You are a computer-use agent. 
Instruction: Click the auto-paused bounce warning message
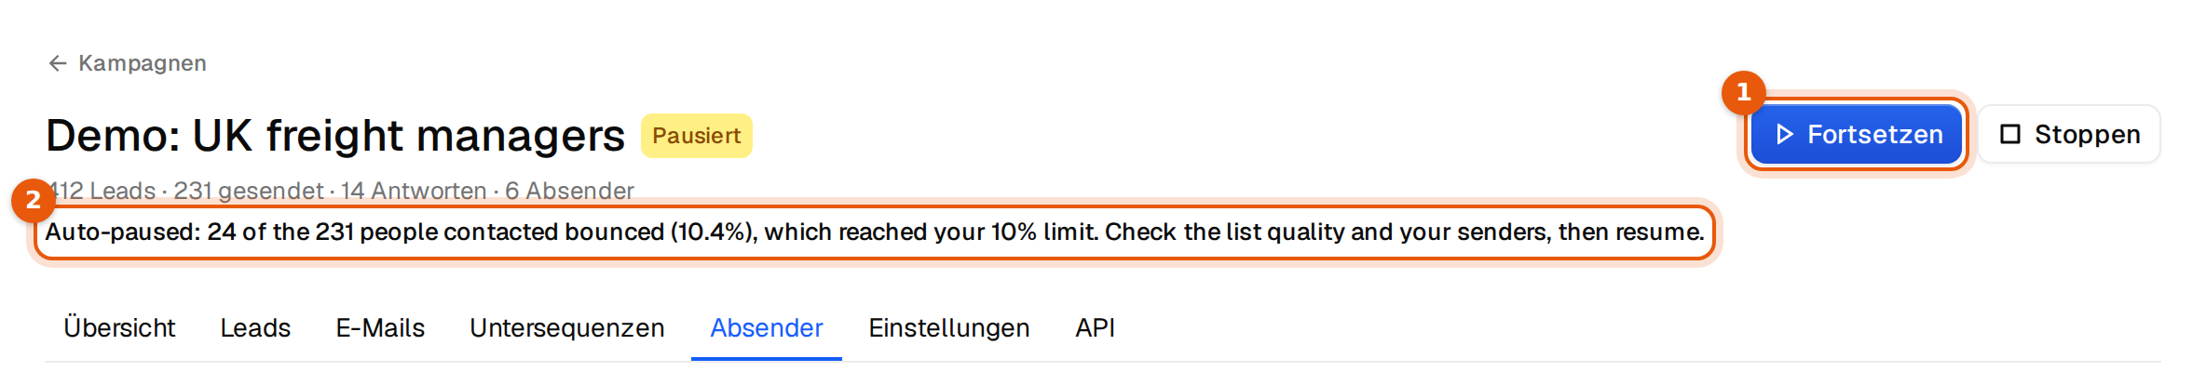point(874,232)
